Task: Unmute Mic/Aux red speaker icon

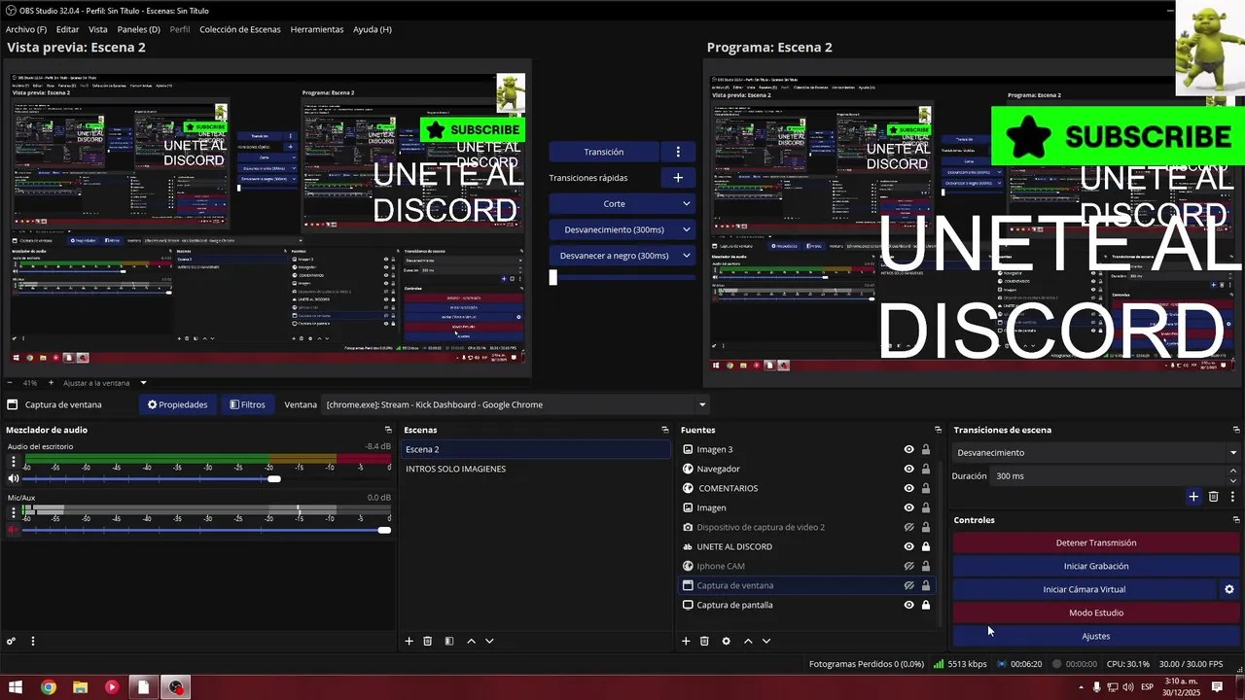Action: [x=14, y=530]
